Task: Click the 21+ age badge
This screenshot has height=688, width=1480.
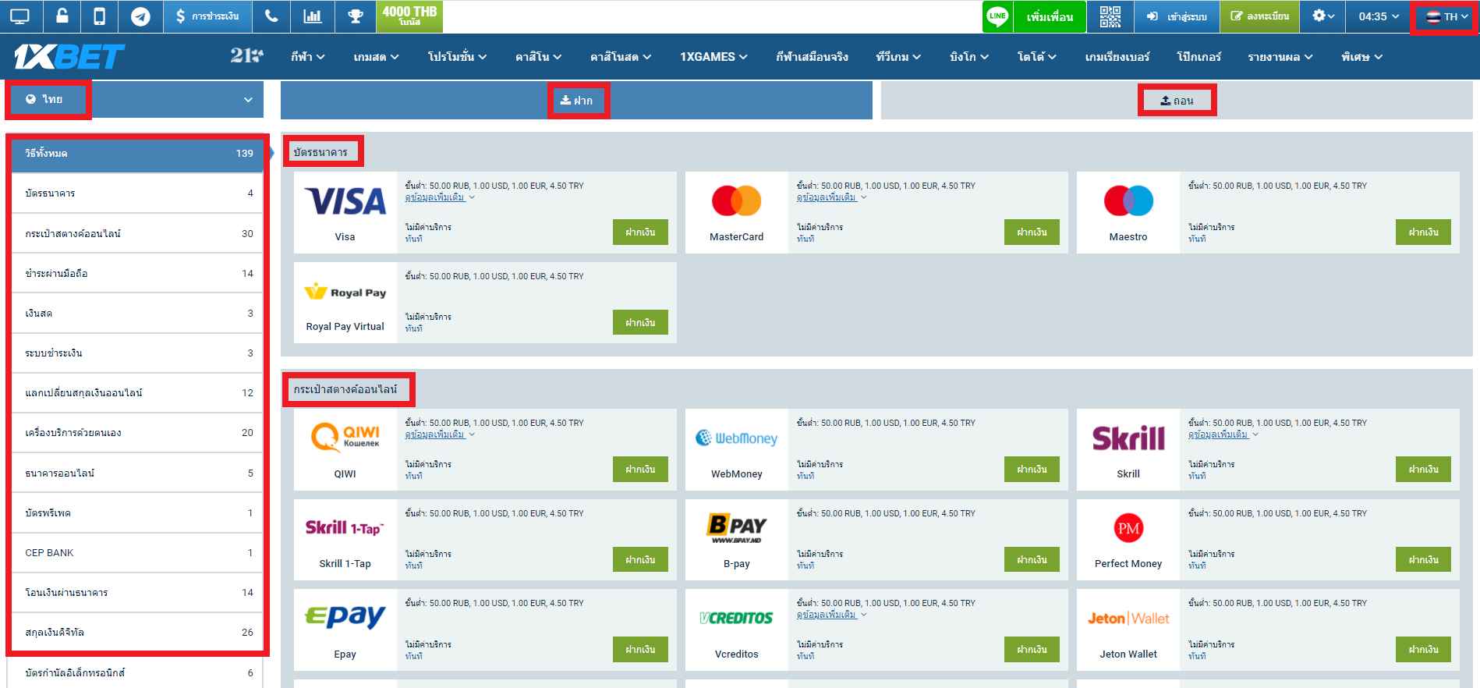Action: click(x=246, y=55)
